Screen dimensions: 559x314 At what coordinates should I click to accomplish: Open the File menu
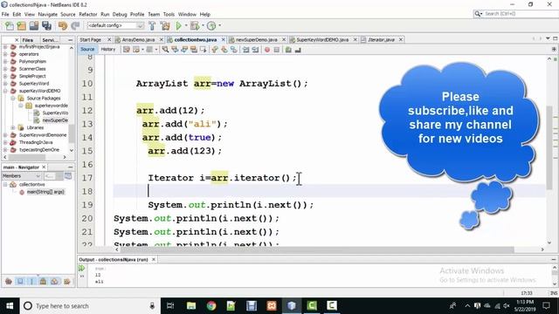5,14
